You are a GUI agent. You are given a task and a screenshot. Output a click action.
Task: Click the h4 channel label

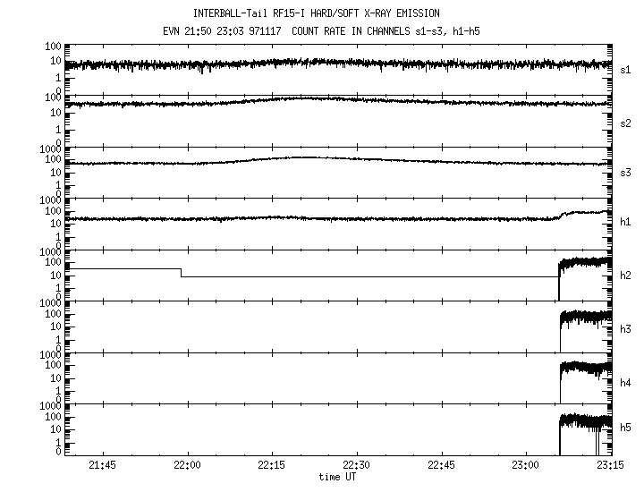pos(626,383)
